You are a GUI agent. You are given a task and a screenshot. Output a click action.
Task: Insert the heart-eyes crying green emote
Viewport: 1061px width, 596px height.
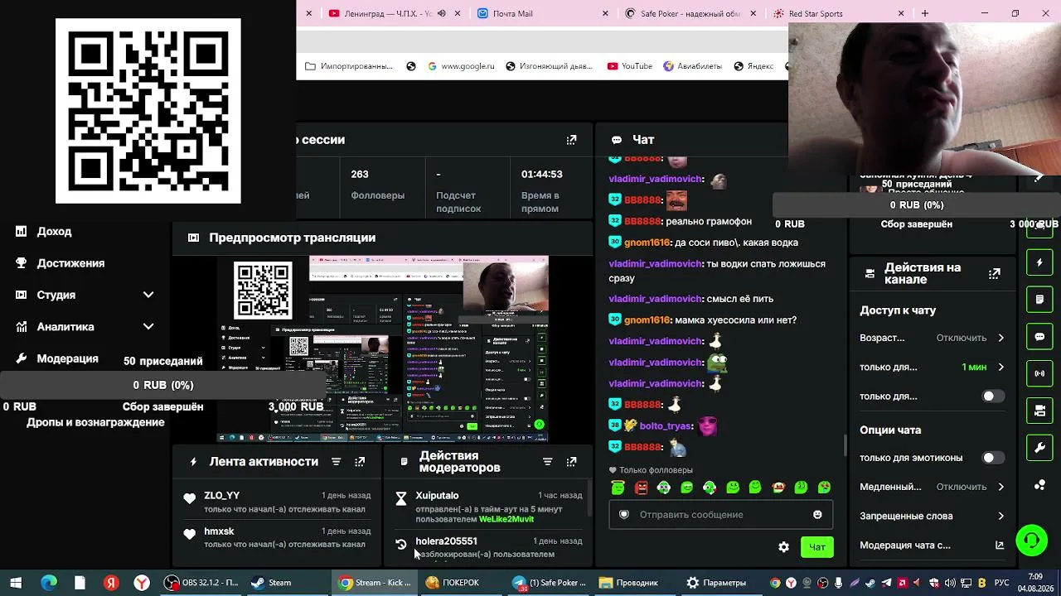click(x=824, y=488)
